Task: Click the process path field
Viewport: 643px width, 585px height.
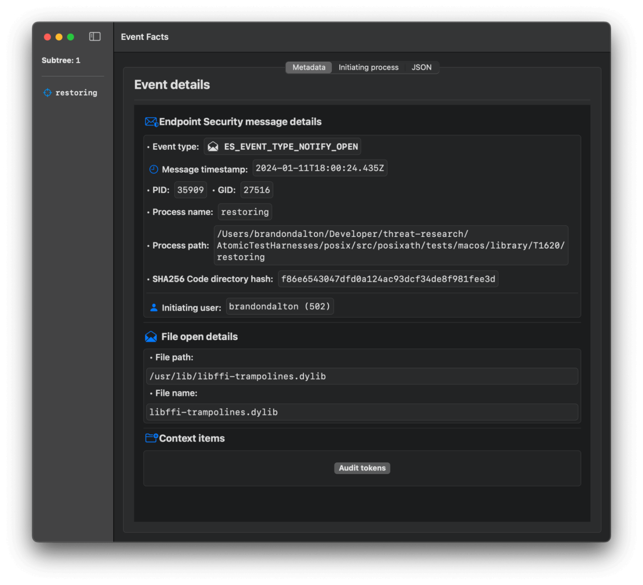Action: point(391,246)
